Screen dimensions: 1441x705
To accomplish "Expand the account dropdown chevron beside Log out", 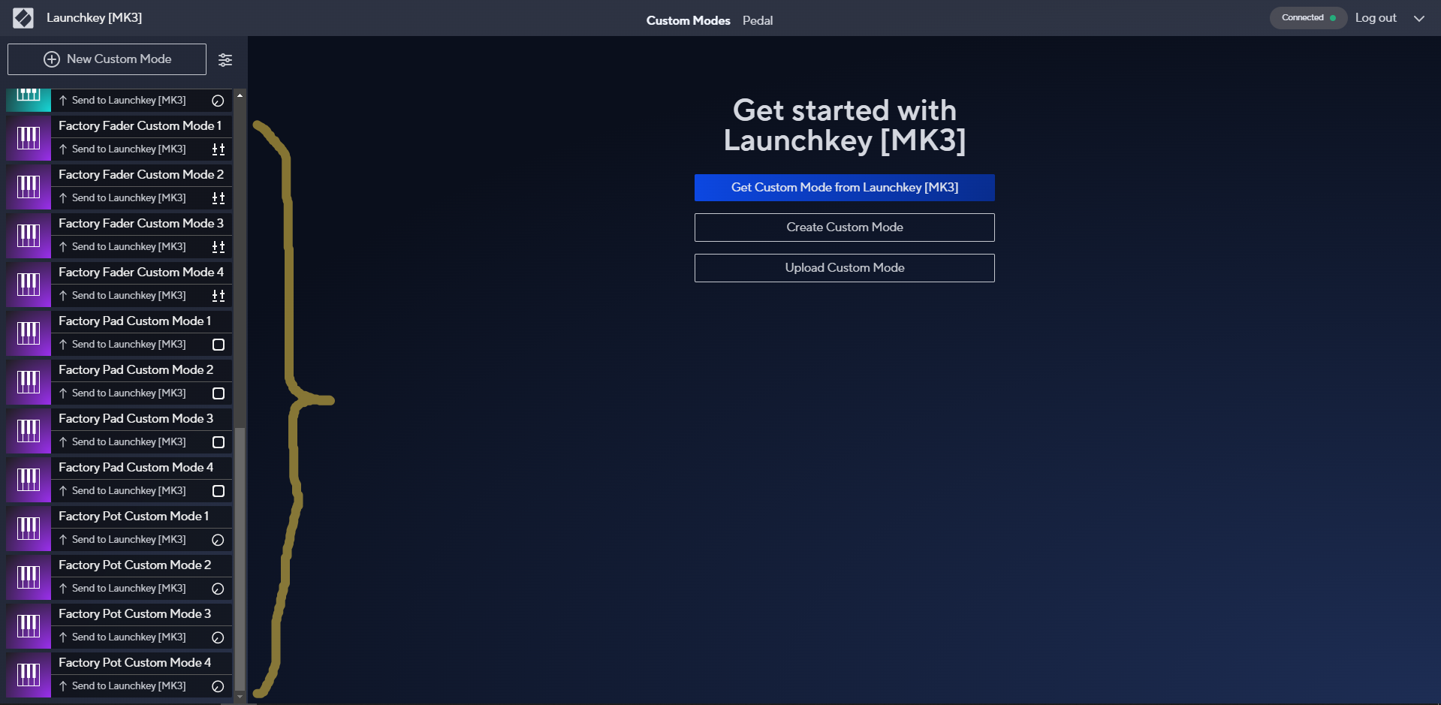I will point(1419,19).
